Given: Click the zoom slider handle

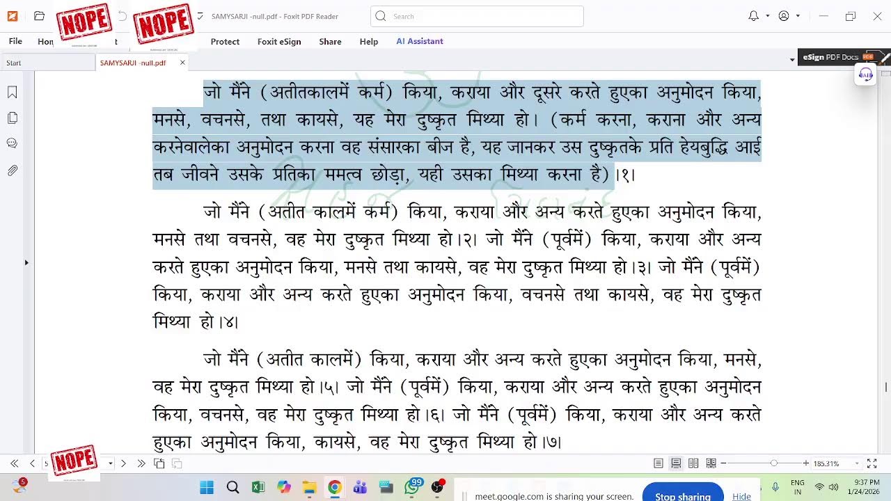Looking at the screenshot, I should (x=773, y=463).
